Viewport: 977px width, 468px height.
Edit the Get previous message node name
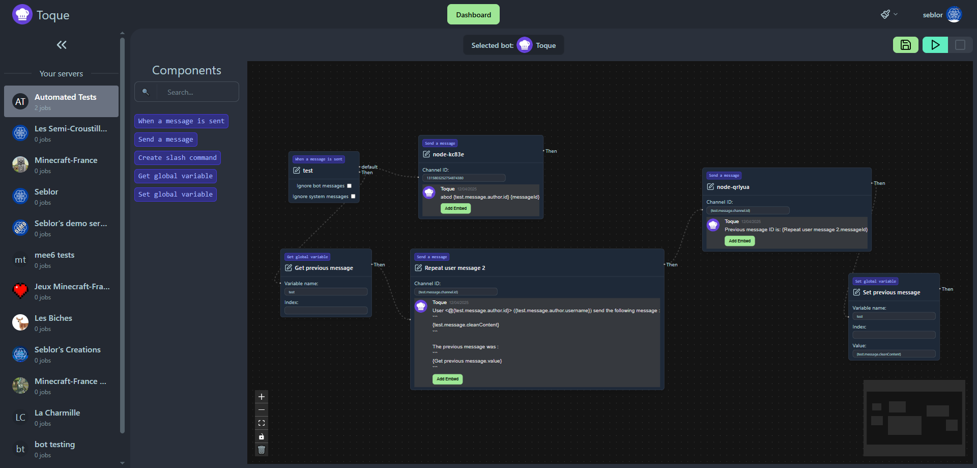click(x=289, y=268)
